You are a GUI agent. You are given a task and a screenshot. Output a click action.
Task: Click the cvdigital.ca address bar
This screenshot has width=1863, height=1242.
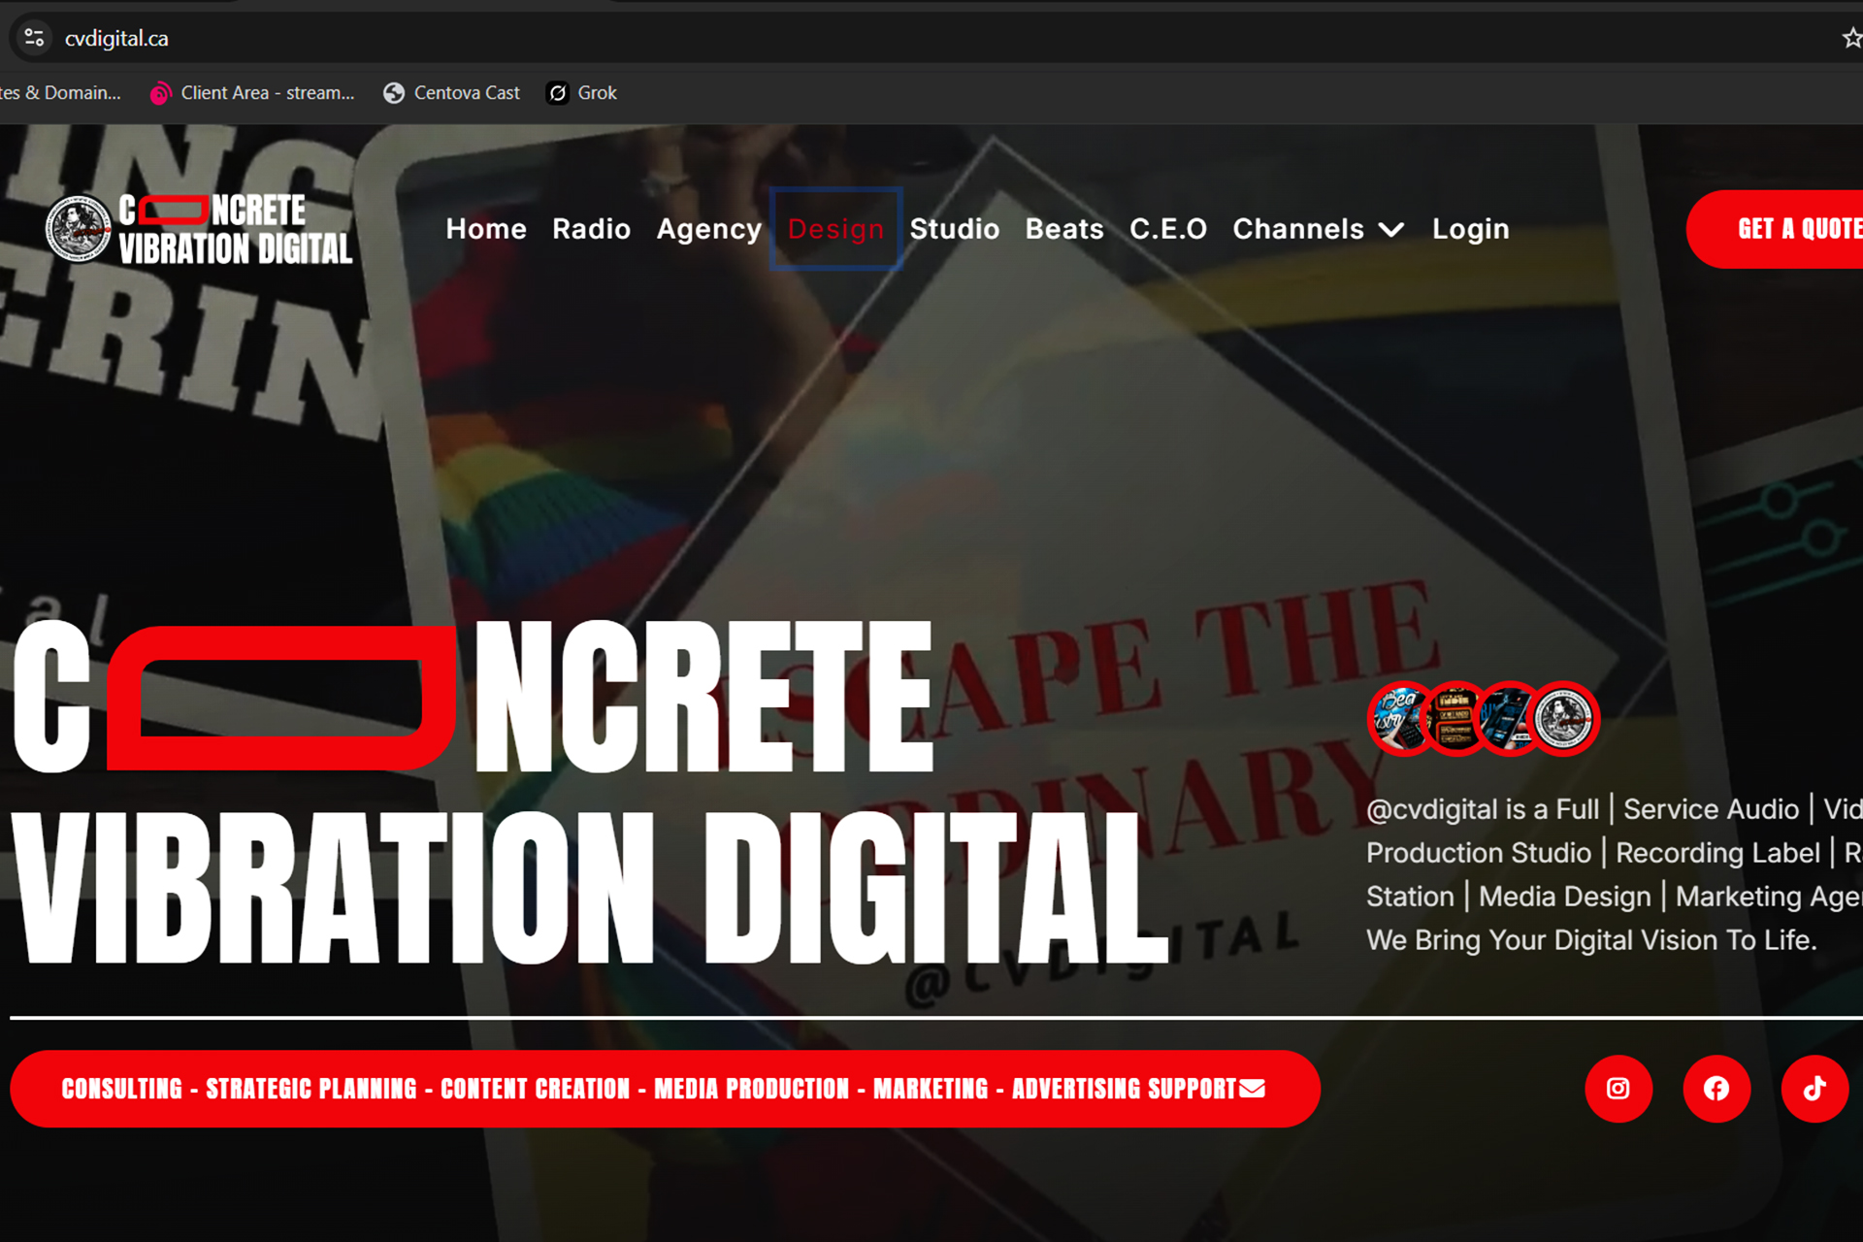pyautogui.click(x=931, y=38)
